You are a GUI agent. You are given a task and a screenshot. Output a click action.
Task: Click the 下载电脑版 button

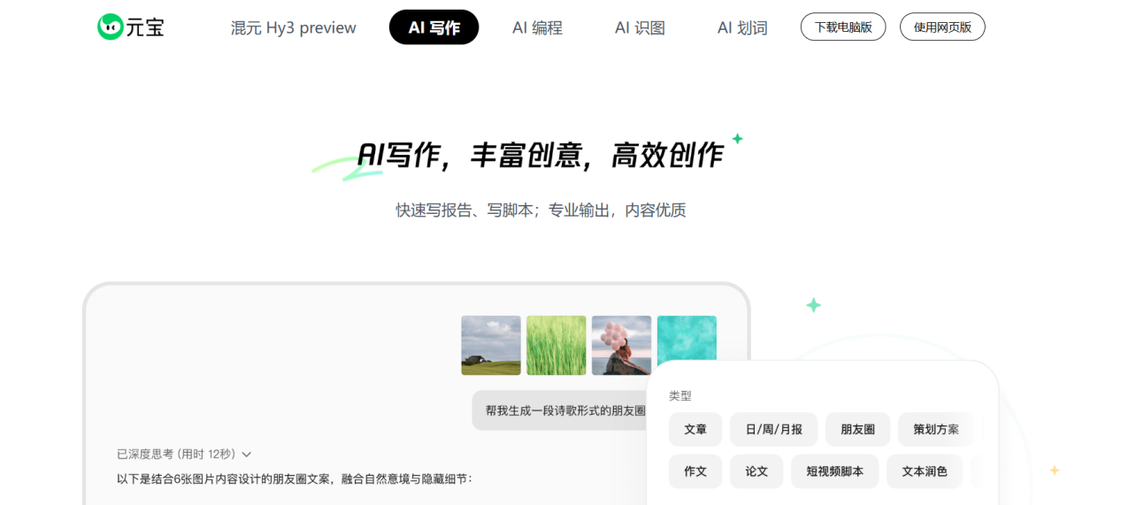(843, 27)
